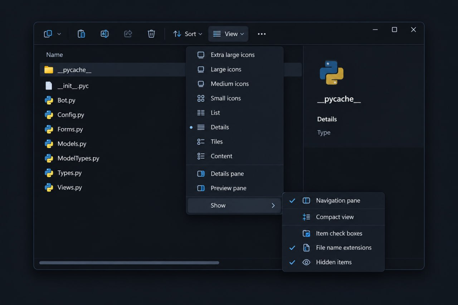
Task: Switch to List view
Action: pyautogui.click(x=235, y=113)
